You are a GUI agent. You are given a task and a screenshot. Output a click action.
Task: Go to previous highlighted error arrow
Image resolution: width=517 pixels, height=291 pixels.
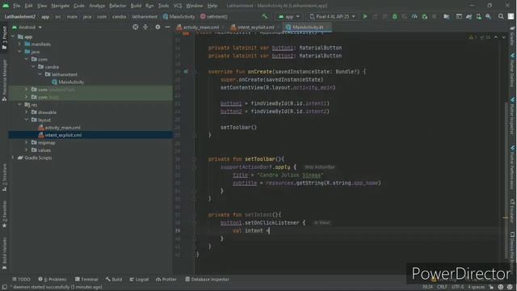coord(495,37)
